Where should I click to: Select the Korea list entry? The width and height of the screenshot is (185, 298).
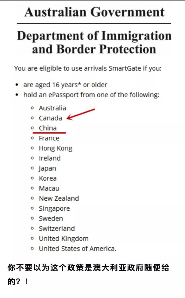tap(48, 178)
